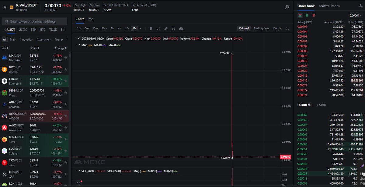
Task: Set chart interval to 4H
Action: pos(120,28)
